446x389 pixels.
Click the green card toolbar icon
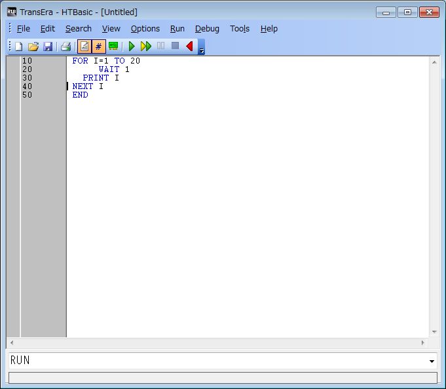(113, 46)
